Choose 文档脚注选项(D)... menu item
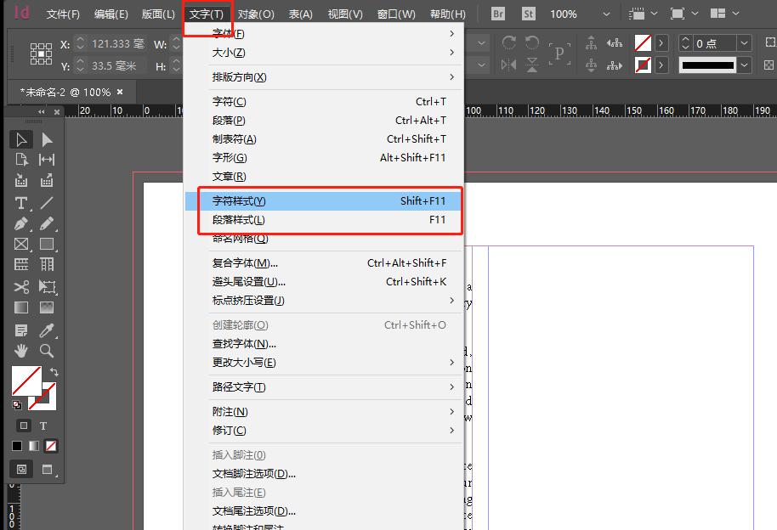The image size is (777, 530). (x=324, y=474)
